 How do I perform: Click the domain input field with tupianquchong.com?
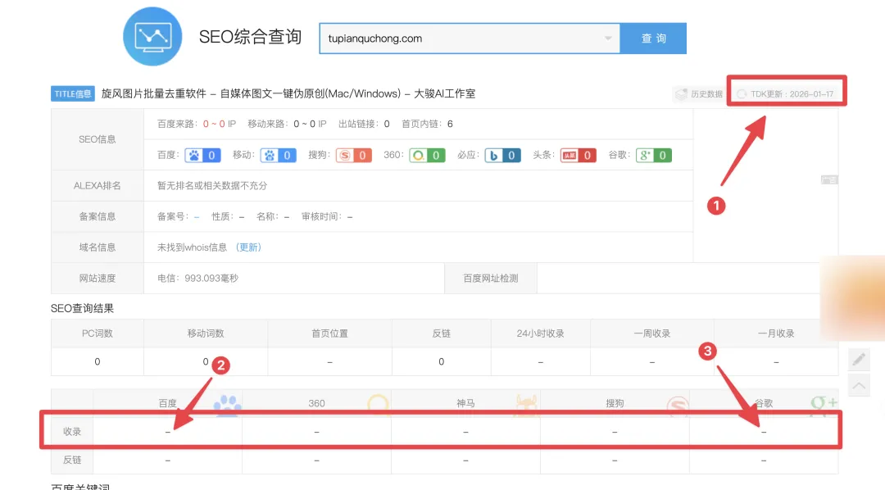point(459,39)
